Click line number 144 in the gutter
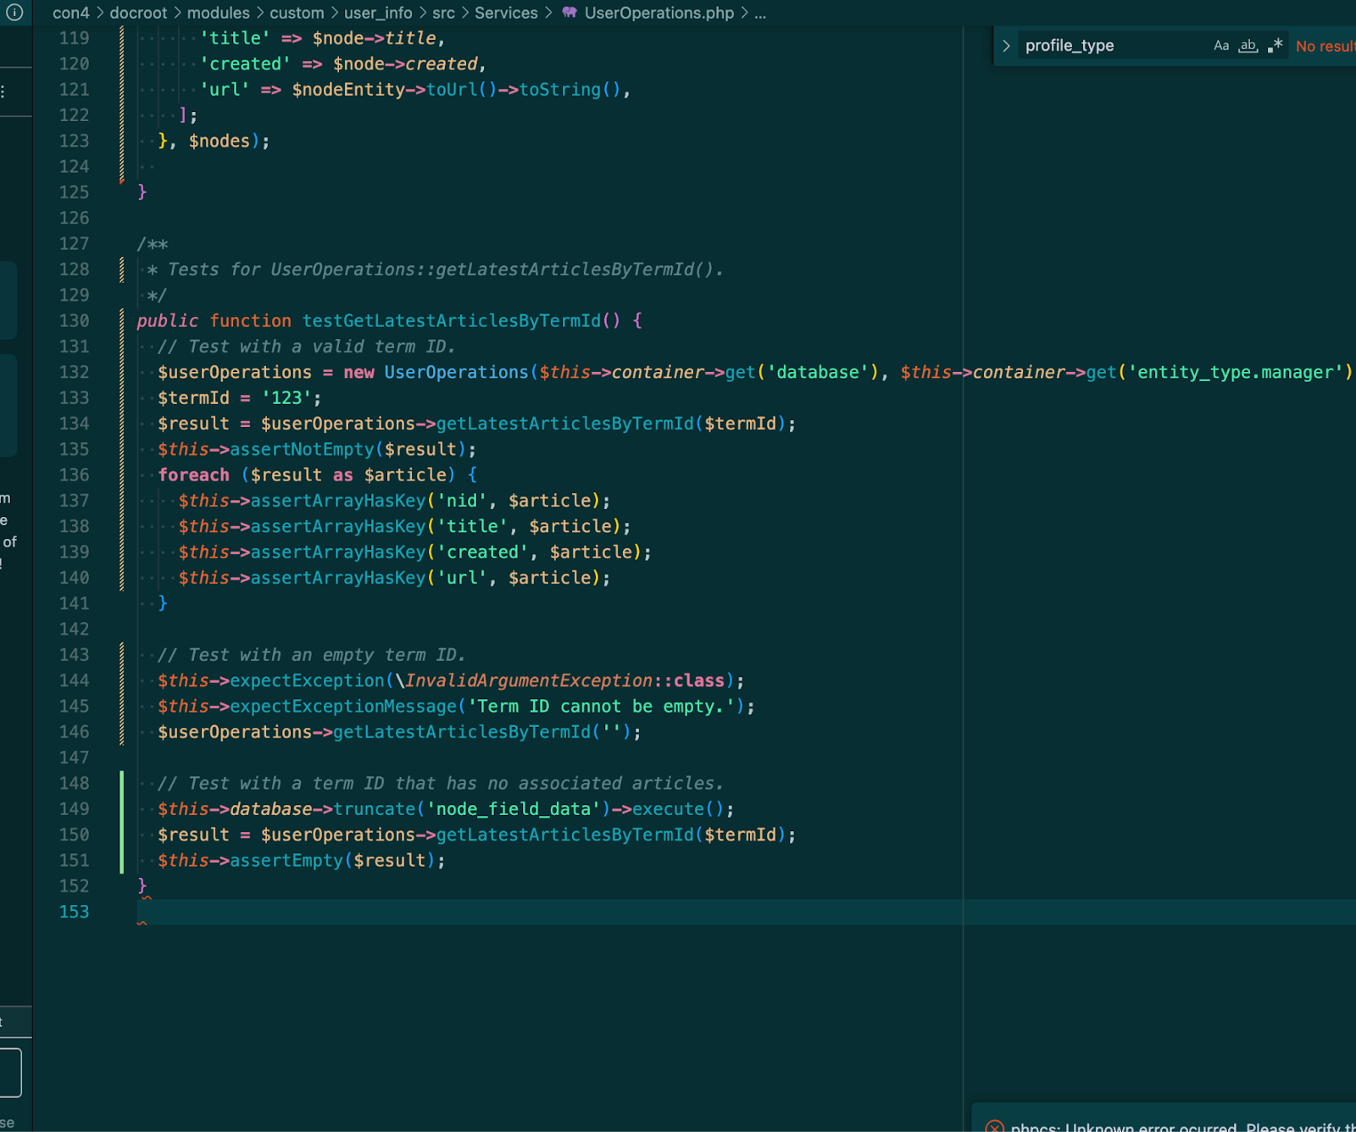The height and width of the screenshot is (1132, 1356). [74, 680]
